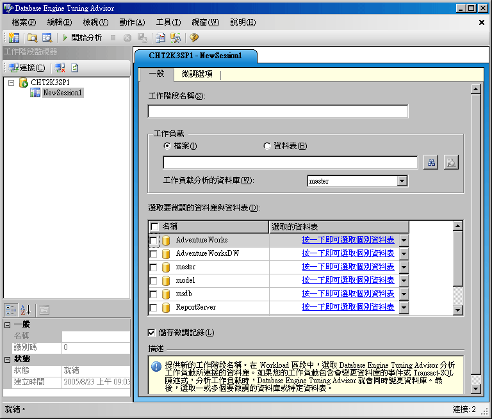
Task: Select the CHT2K3SP1 server tree item
Action: [x=50, y=83]
